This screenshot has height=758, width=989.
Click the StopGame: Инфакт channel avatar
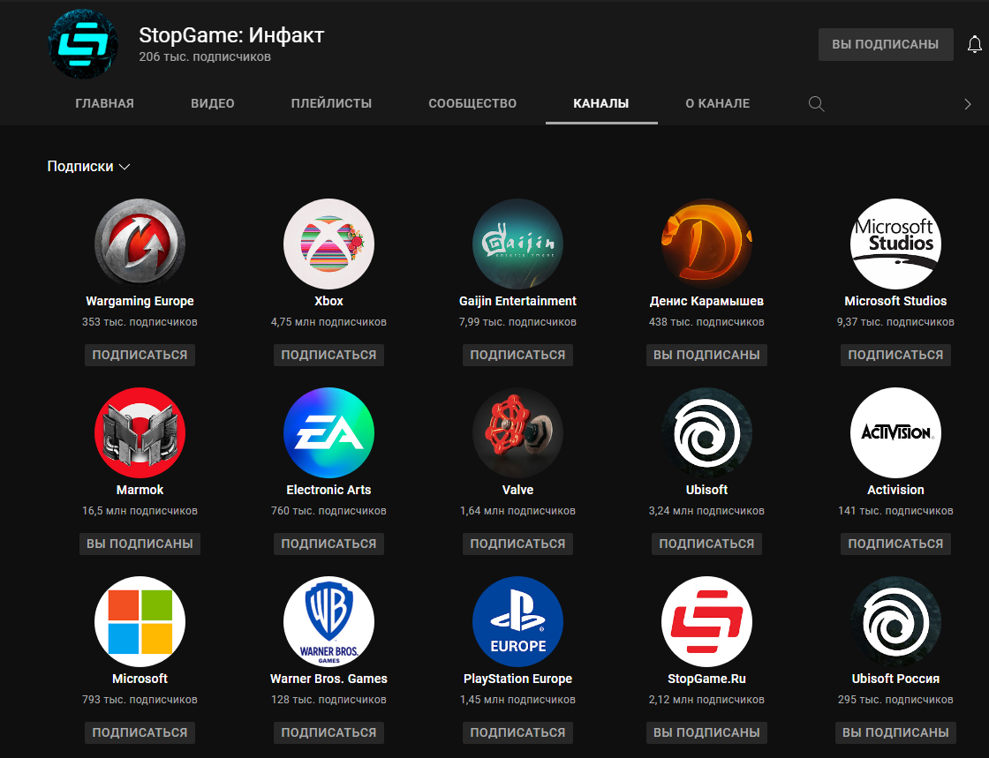pos(83,44)
